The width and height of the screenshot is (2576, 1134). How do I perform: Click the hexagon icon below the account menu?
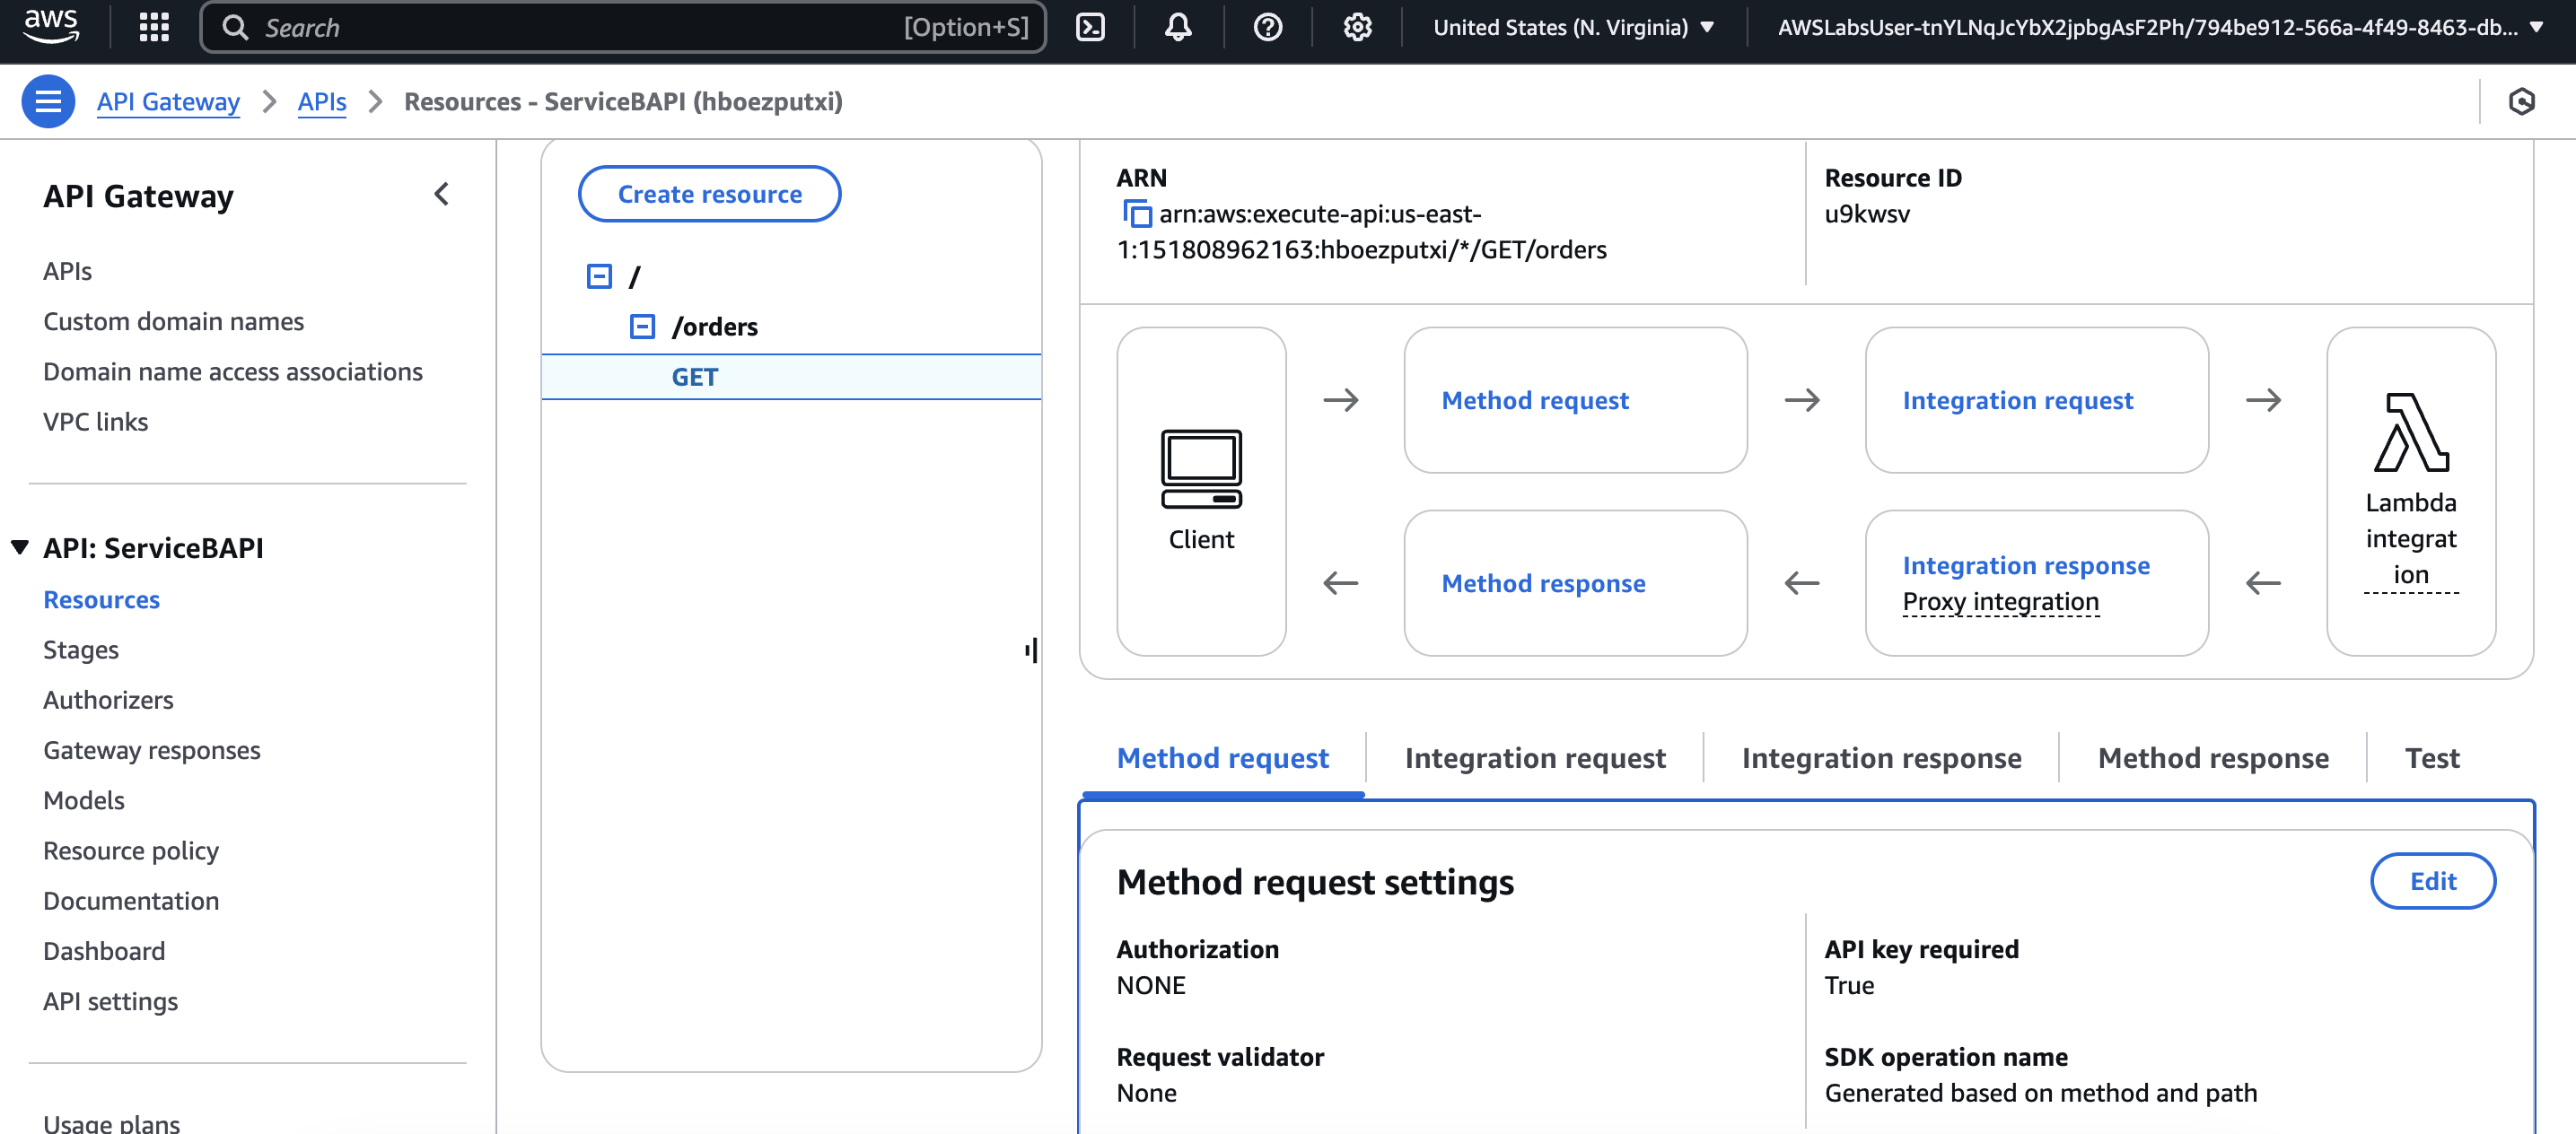[2521, 100]
